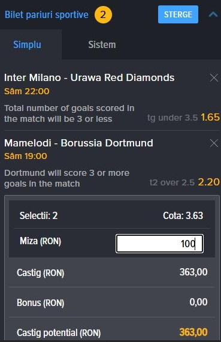Open the Inter Milano - Urawa Red Diamonds match
This screenshot has height=342, width=221.
point(89,77)
